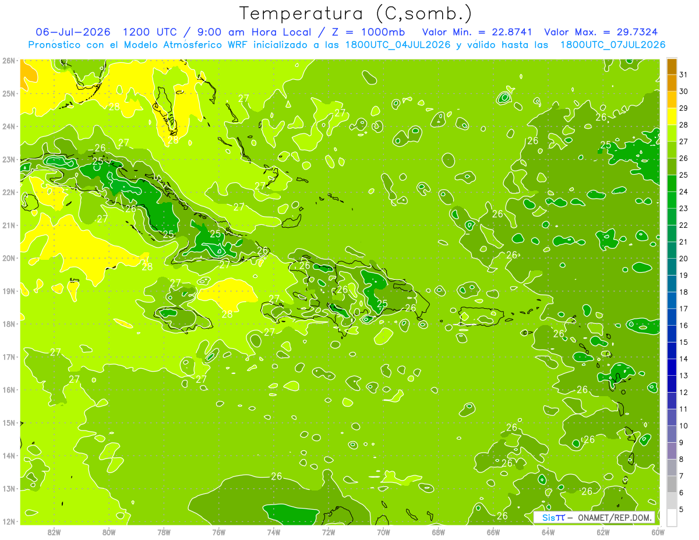Select the "19N" latitude axis label
Image resolution: width=699 pixels, height=540 pixels.
pos(9,291)
